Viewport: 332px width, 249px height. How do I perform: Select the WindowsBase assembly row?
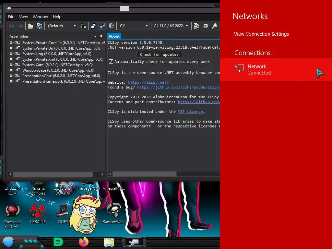tap(58, 70)
